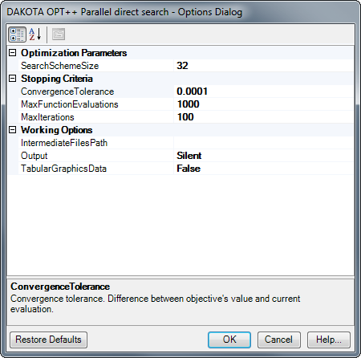Collapse the Working Options category
The width and height of the screenshot is (361, 358).
click(x=12, y=130)
